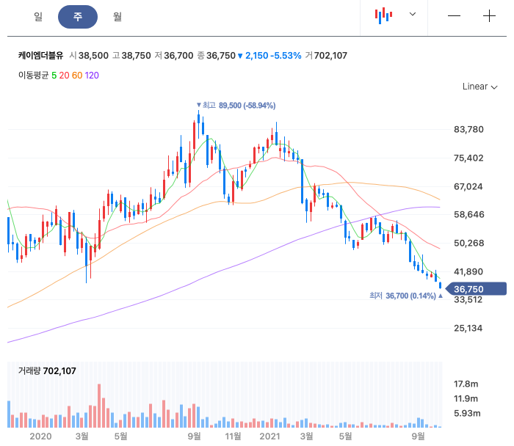This screenshot has height=446, width=514.
Task: Open the Linear scale dropdown
Action: (x=480, y=87)
